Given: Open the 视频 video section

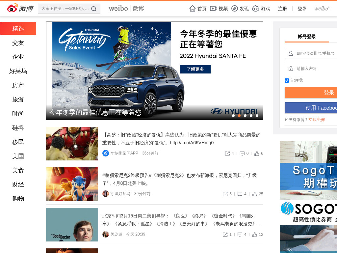Looking at the screenshot, I should pos(219,9).
